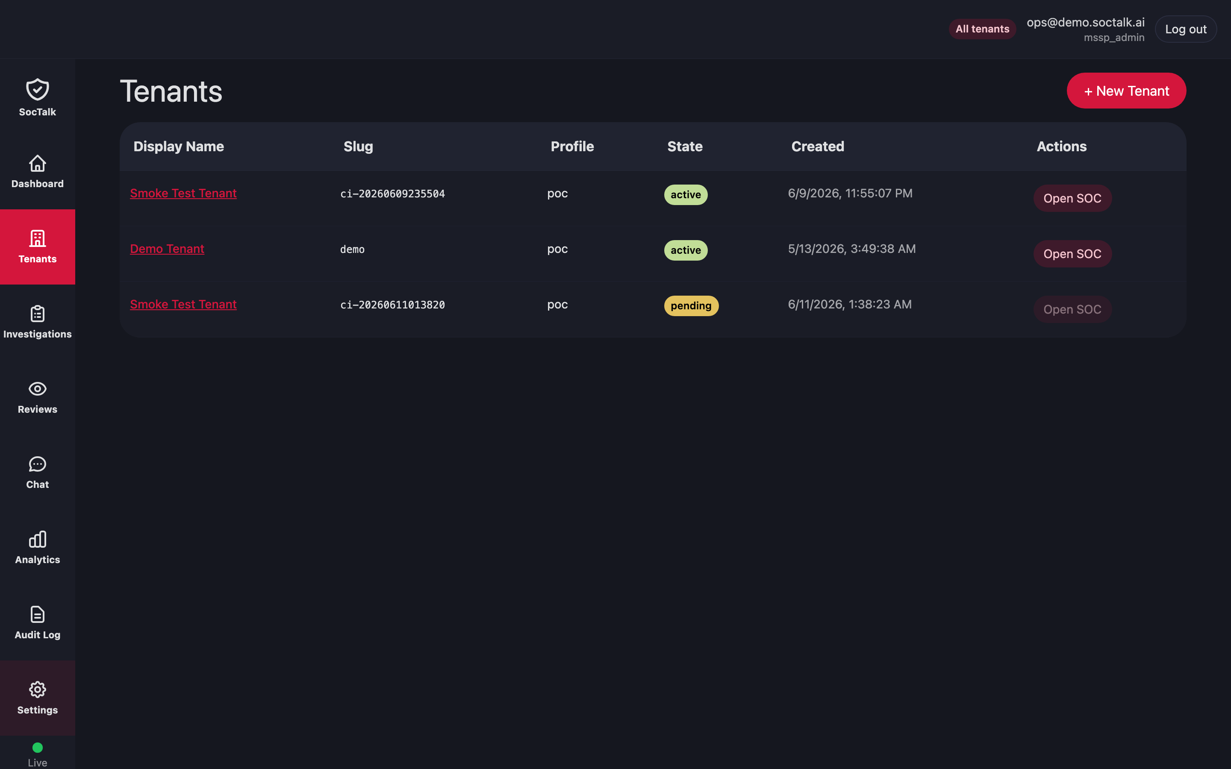
Task: Click created date 5/13/2026, 3:49:38 AM
Action: point(851,249)
